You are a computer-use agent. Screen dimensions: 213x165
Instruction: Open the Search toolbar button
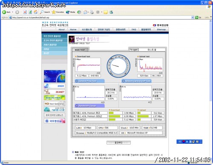(x=45, y=12)
